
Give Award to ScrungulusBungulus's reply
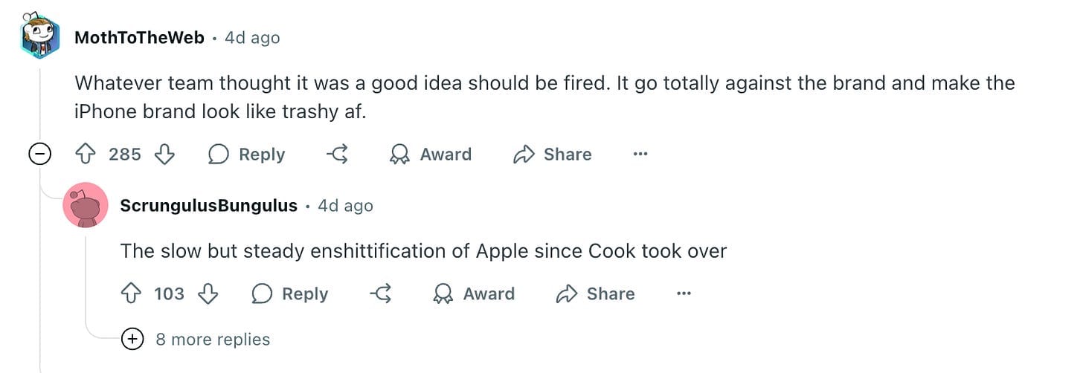point(474,294)
